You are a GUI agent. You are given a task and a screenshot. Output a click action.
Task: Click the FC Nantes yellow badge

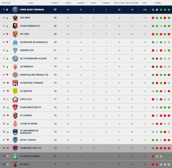click(x=15, y=91)
